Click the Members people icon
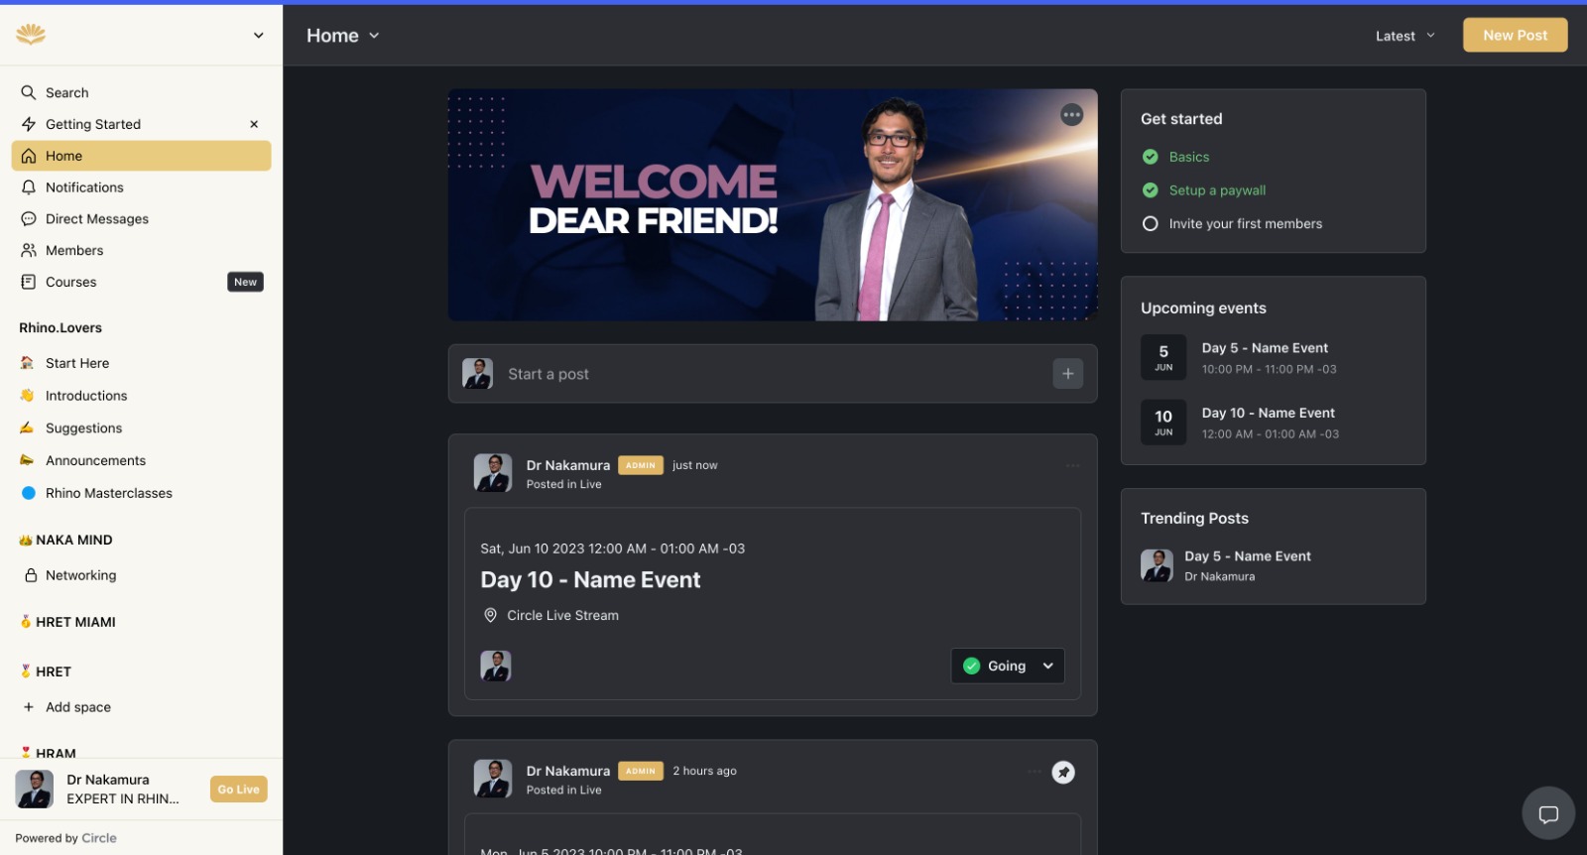 click(x=29, y=251)
